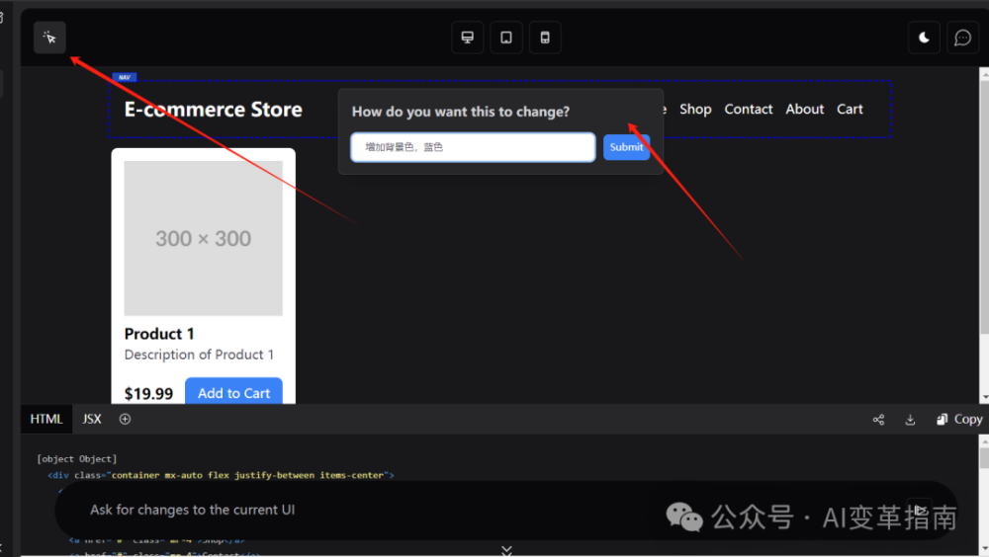Open the About nav link
The height and width of the screenshot is (557, 989).
804,109
